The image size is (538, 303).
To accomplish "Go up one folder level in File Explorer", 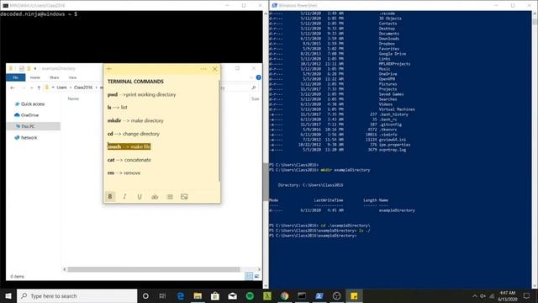I will [x=39, y=88].
